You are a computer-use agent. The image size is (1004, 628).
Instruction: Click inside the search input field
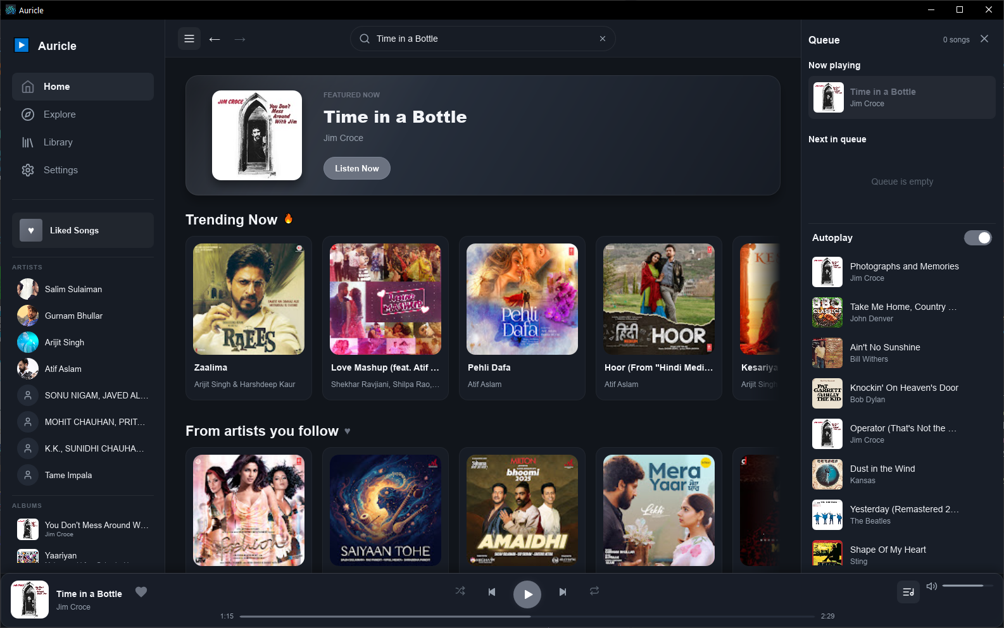pos(483,39)
